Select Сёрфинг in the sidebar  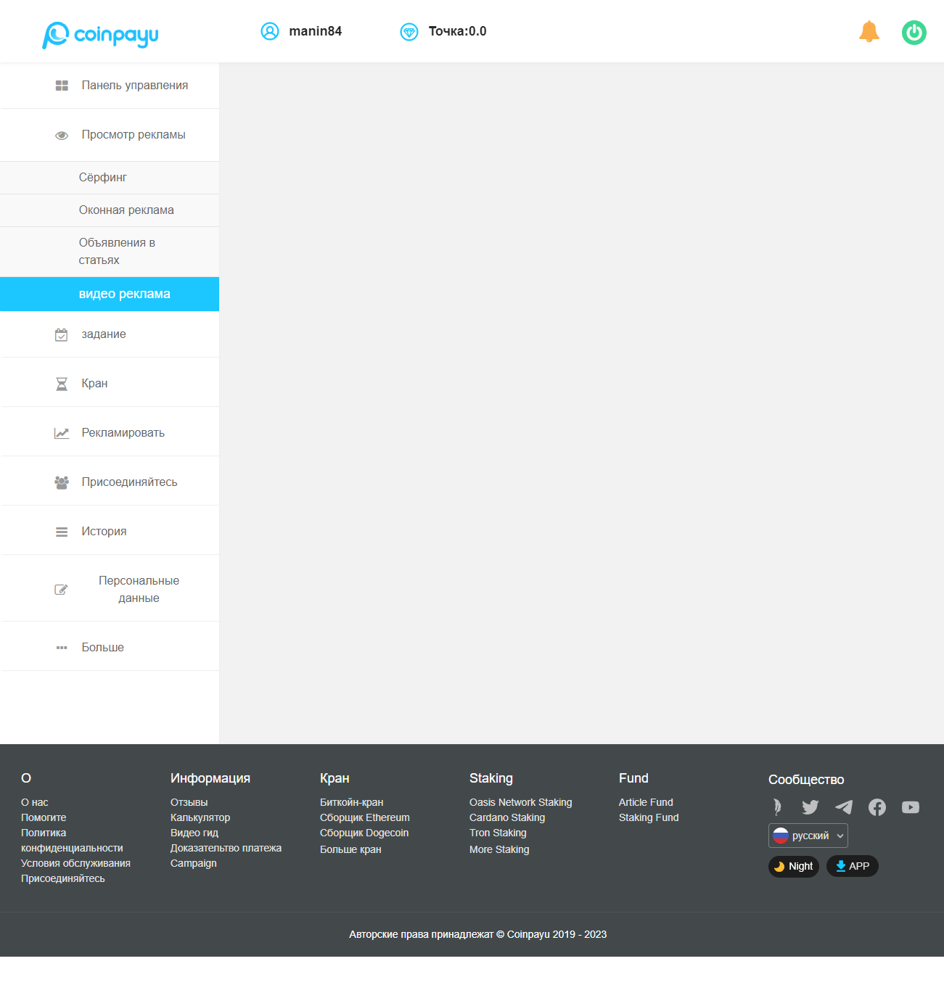point(110,178)
